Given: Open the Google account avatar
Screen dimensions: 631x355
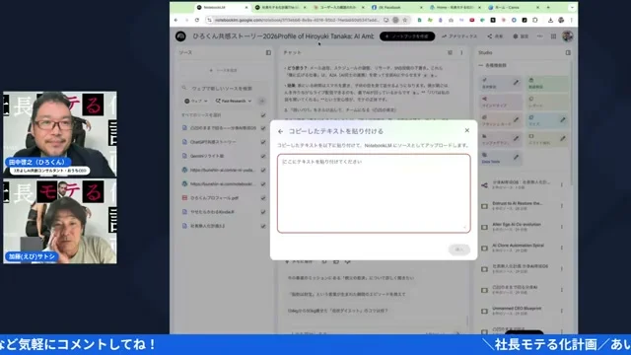Looking at the screenshot, I should click(568, 36).
